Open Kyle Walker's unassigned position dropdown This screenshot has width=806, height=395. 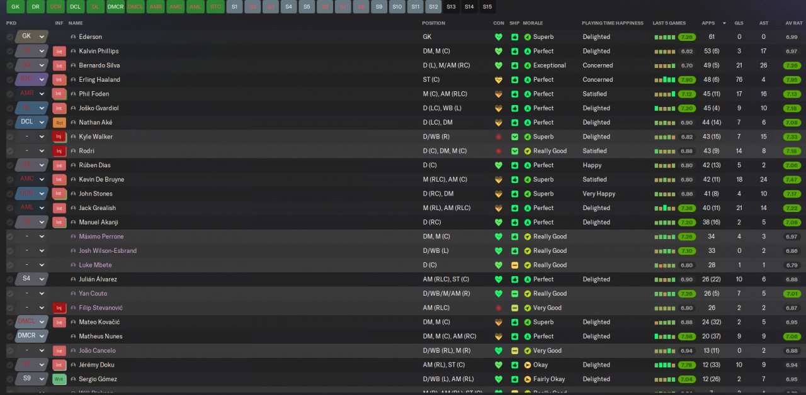31,136
